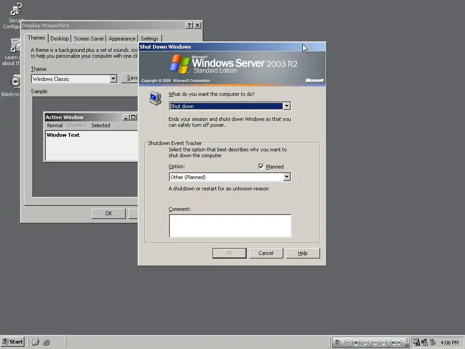The width and height of the screenshot is (465, 349).
Task: Click 'A shutdown or restart for an unknown reason' text
Action: point(218,189)
